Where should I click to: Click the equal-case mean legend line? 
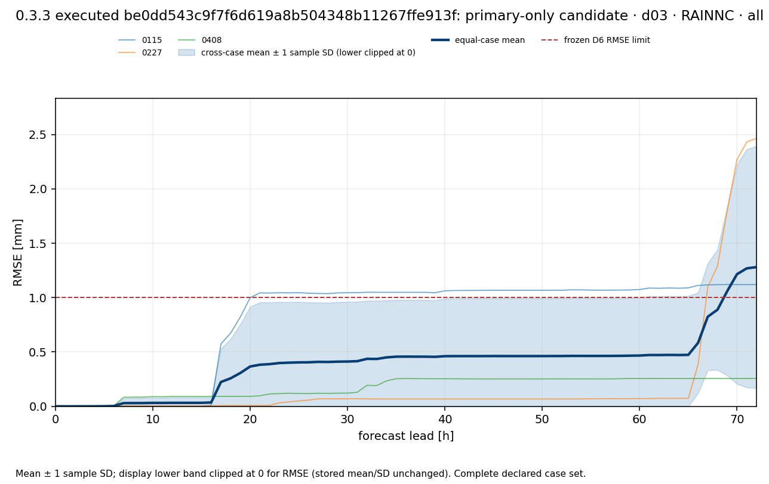[440, 41]
